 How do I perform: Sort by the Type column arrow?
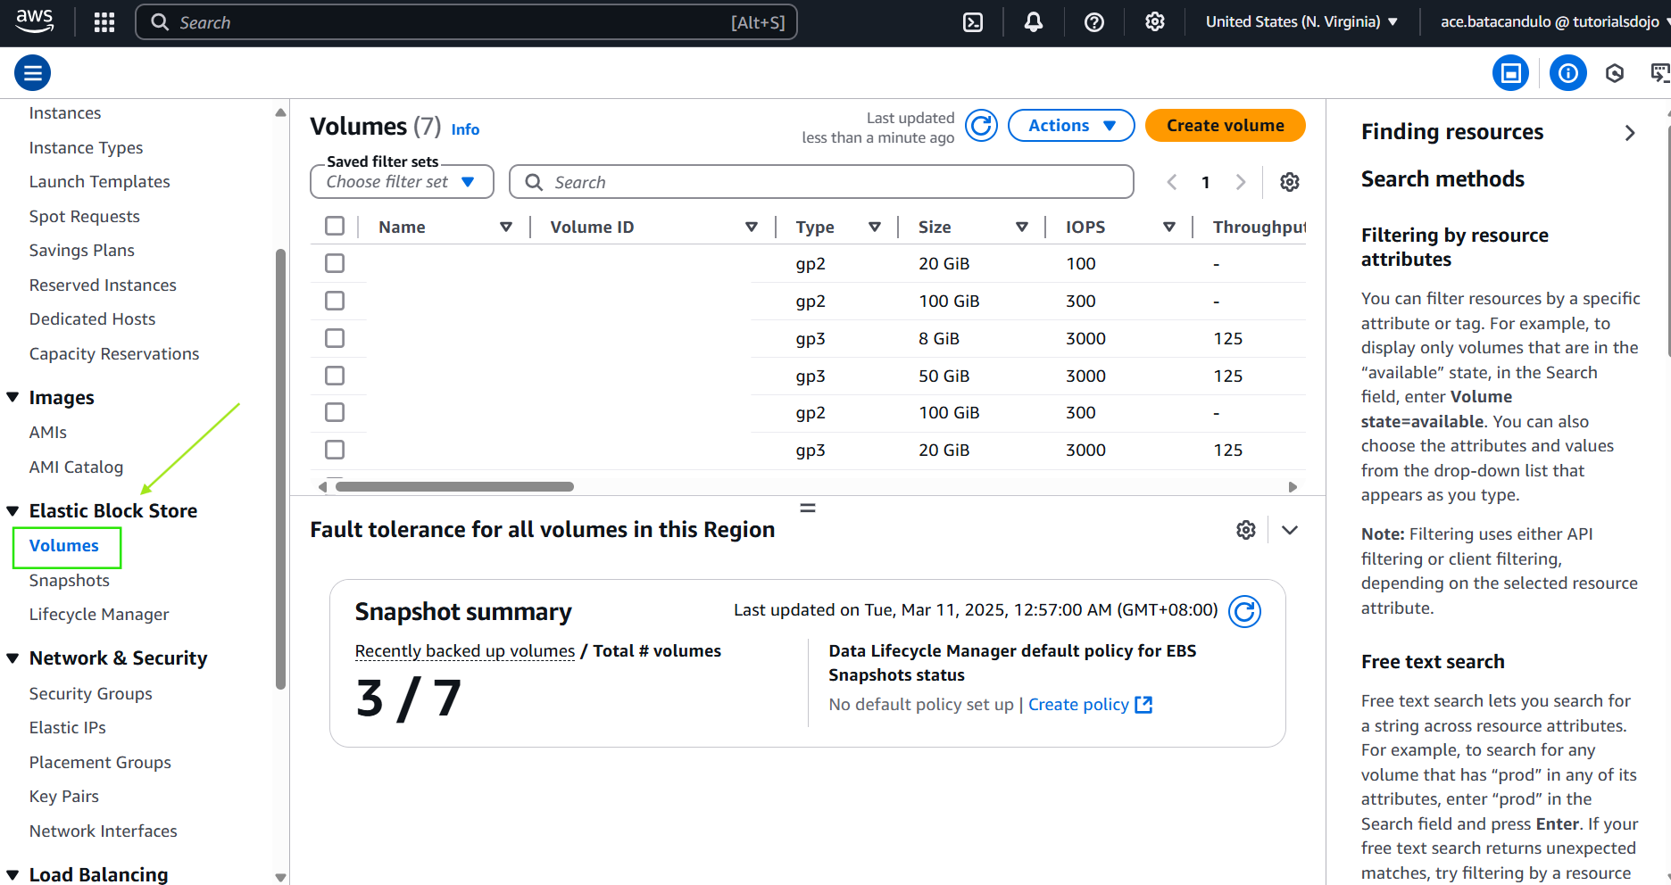[x=875, y=227]
